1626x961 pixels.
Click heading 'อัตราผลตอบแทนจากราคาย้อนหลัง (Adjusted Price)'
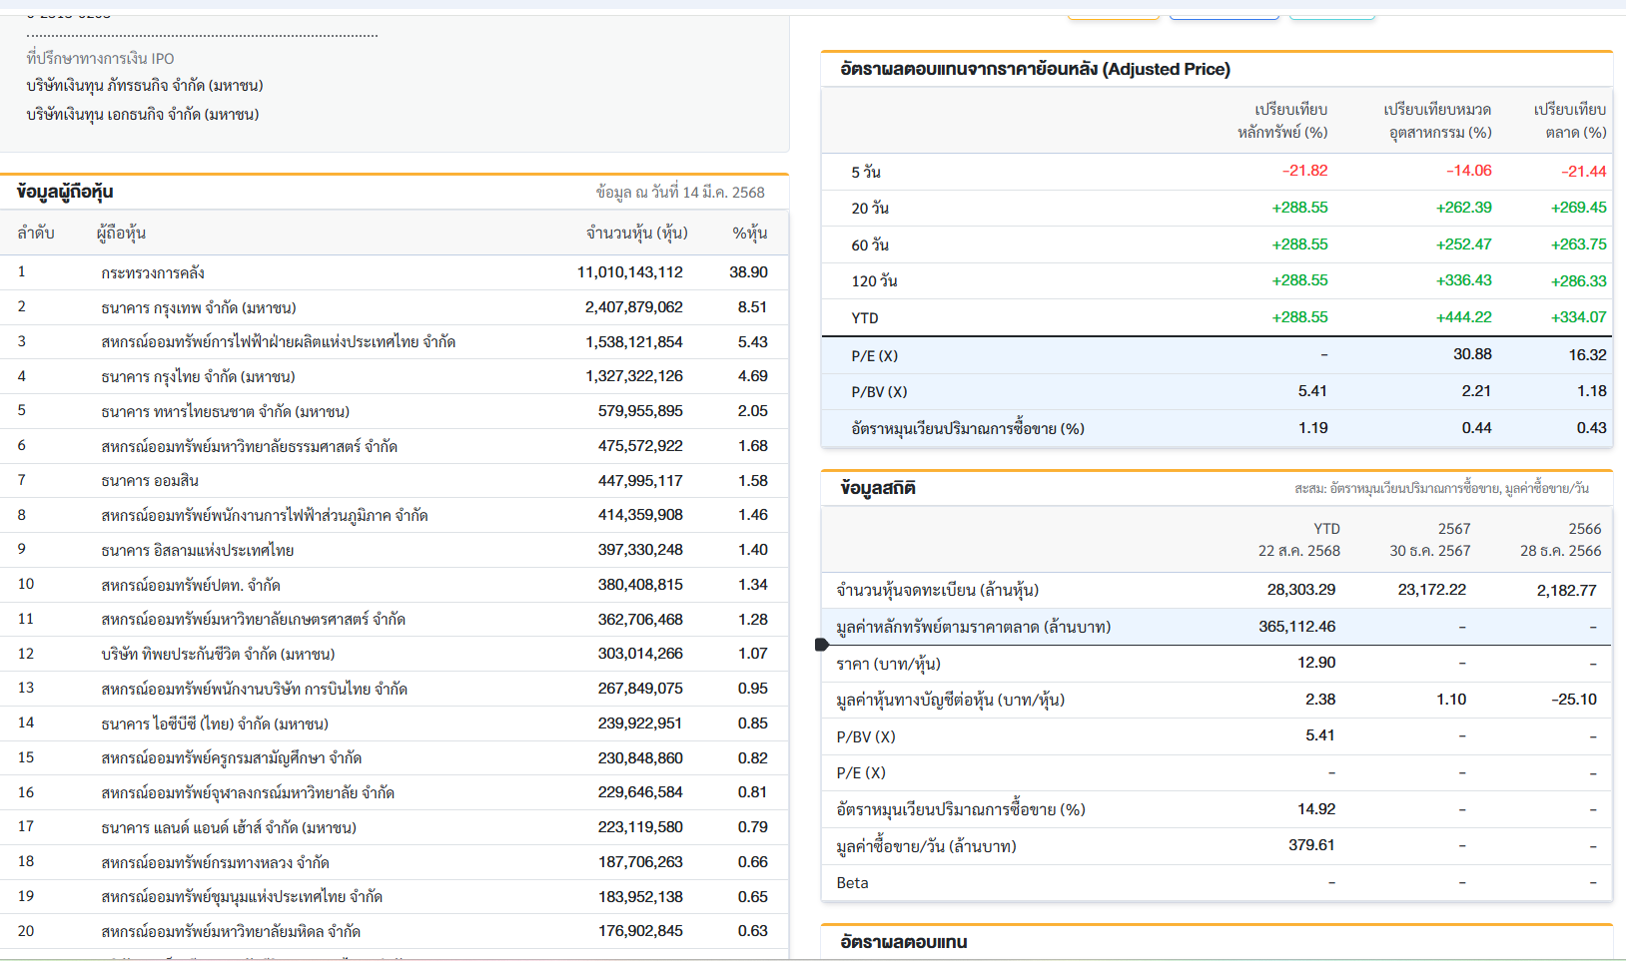[1035, 69]
